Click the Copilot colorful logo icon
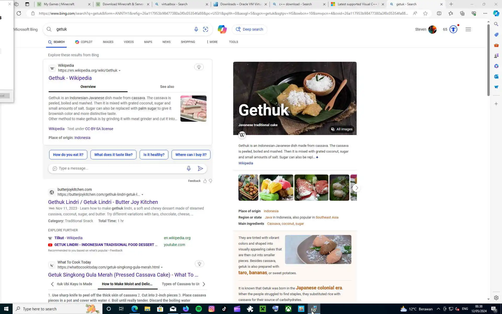Image resolution: width=502 pixels, height=314 pixels. point(222,29)
